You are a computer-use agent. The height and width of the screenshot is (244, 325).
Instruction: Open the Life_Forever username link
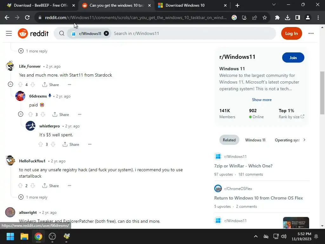[x=30, y=66]
